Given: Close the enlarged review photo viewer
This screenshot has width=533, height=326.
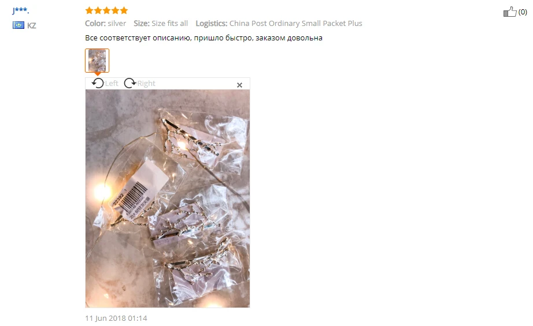Looking at the screenshot, I should click(240, 85).
